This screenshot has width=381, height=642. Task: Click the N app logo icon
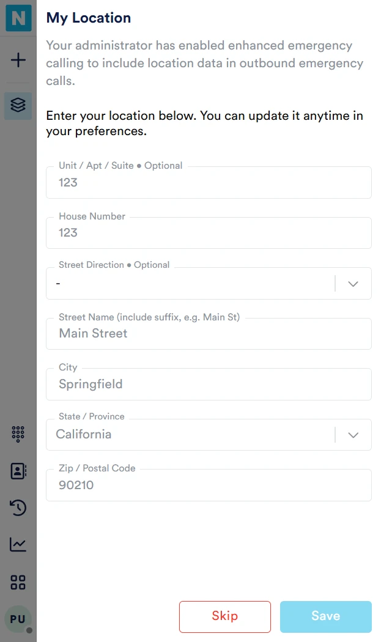pos(18,19)
